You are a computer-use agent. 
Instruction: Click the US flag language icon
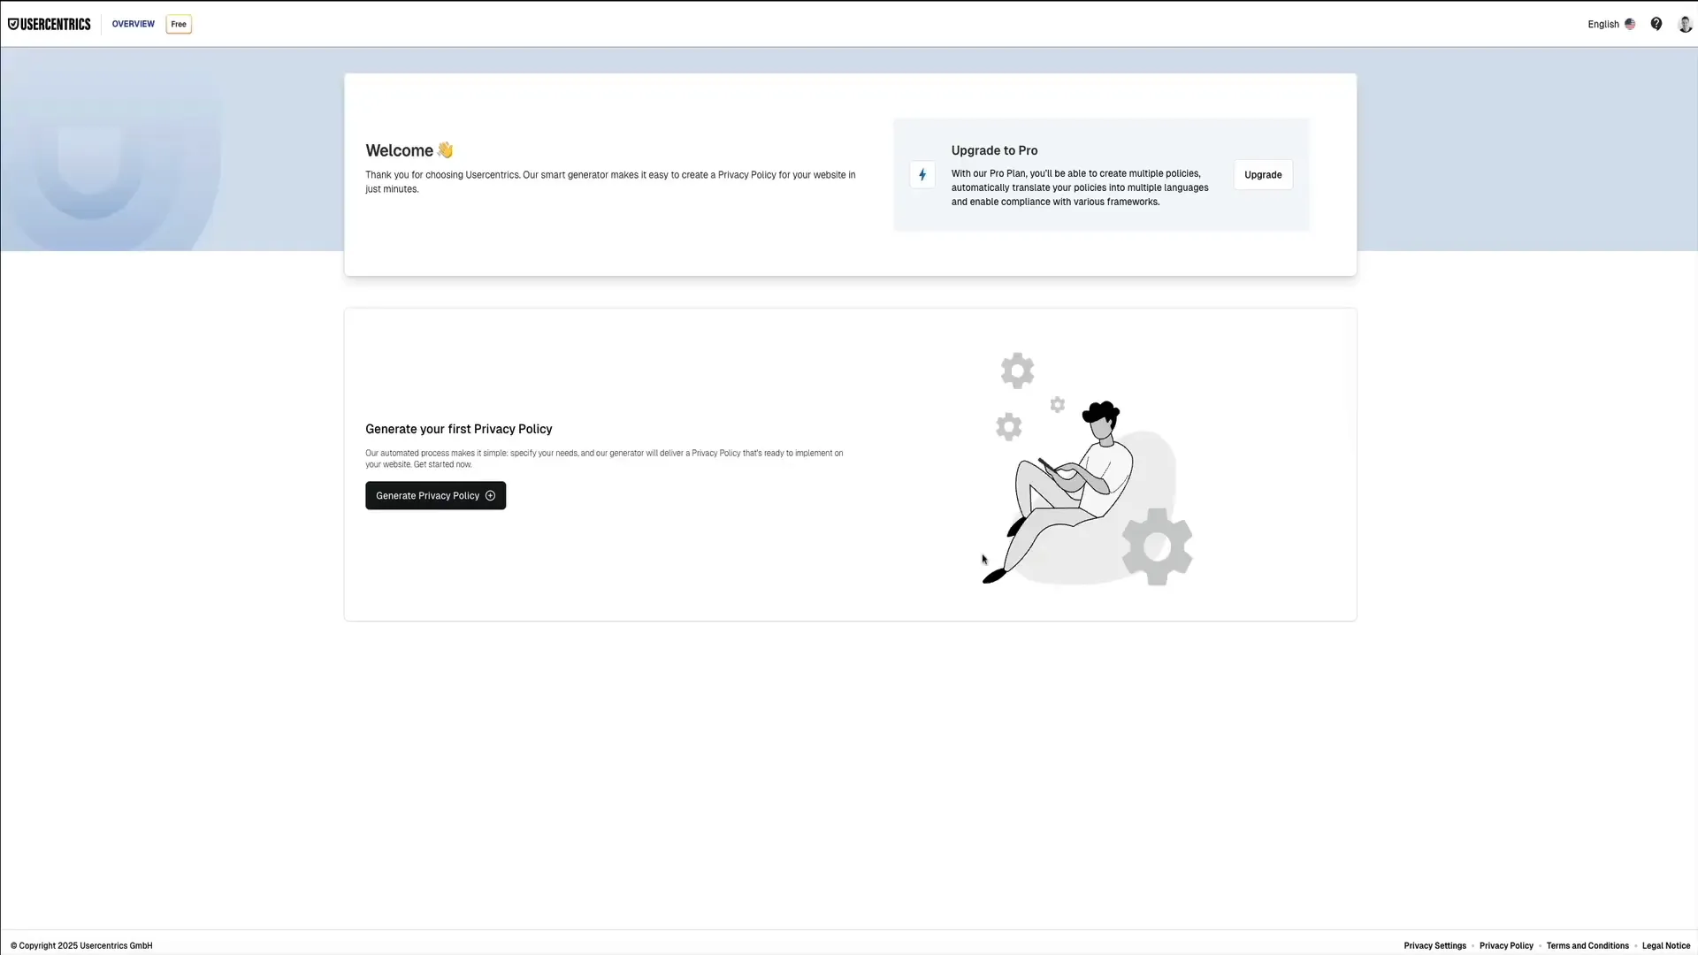tap(1630, 24)
